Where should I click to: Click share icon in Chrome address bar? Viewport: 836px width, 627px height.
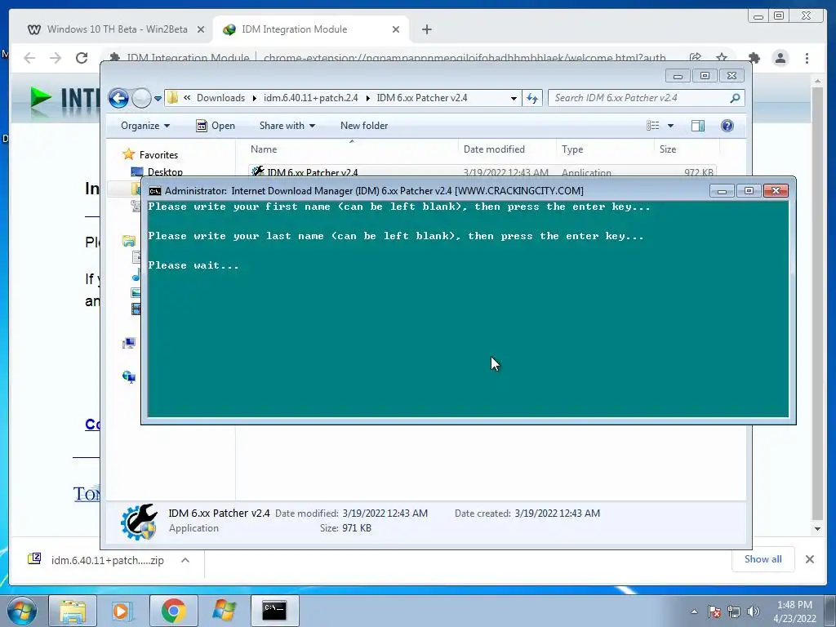(695, 58)
